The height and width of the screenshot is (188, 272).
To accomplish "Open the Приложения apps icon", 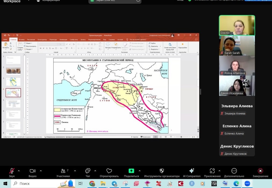I will (212, 171).
